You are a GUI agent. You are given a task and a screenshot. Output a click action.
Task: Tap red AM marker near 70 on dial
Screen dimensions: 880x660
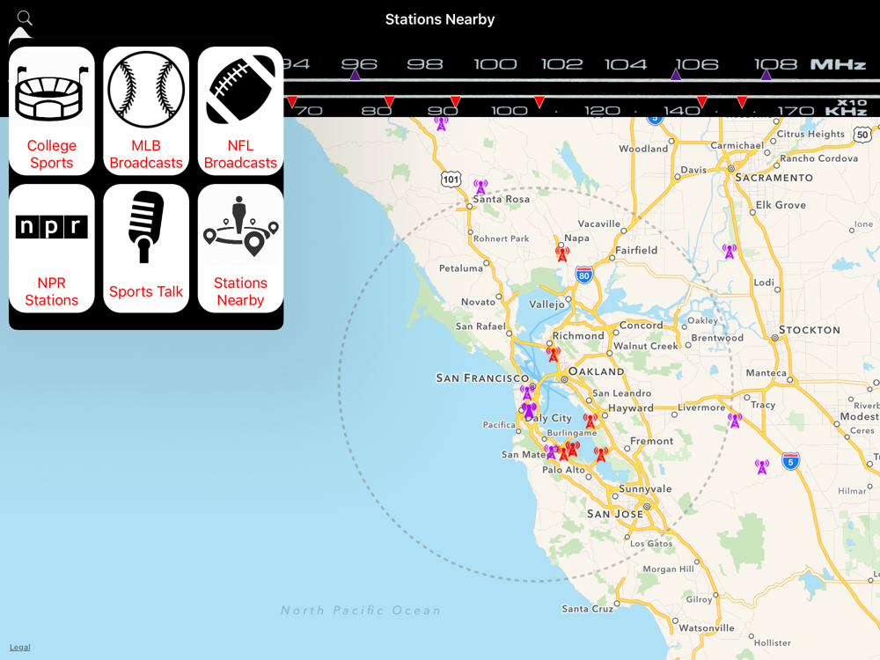point(292,101)
